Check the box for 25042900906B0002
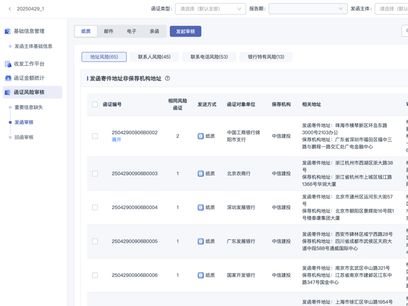The width and height of the screenshot is (408, 306). click(95, 136)
